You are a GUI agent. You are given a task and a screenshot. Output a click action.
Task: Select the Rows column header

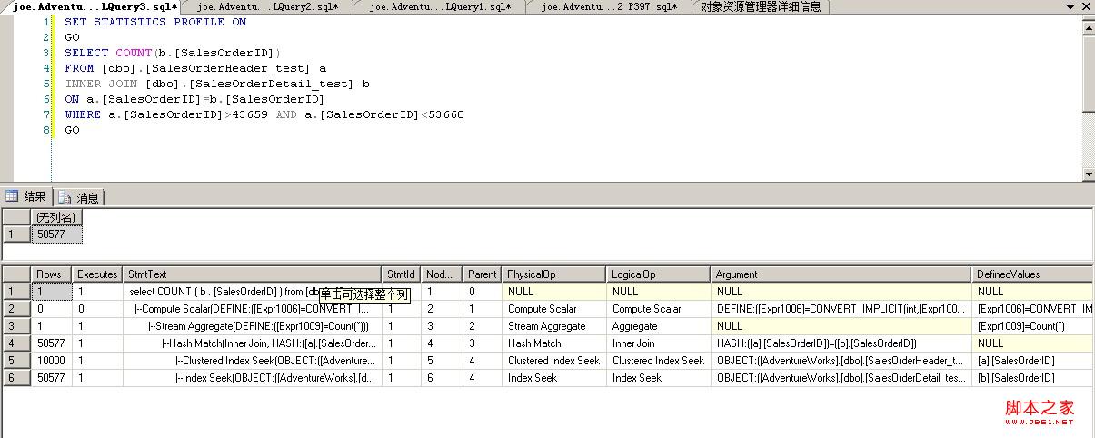click(53, 274)
